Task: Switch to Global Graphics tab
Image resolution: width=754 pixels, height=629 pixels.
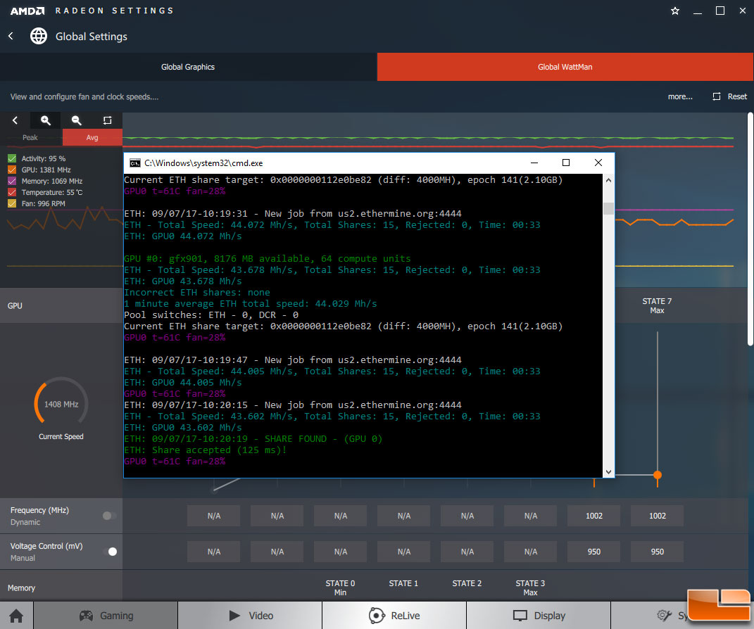Action: coord(188,67)
